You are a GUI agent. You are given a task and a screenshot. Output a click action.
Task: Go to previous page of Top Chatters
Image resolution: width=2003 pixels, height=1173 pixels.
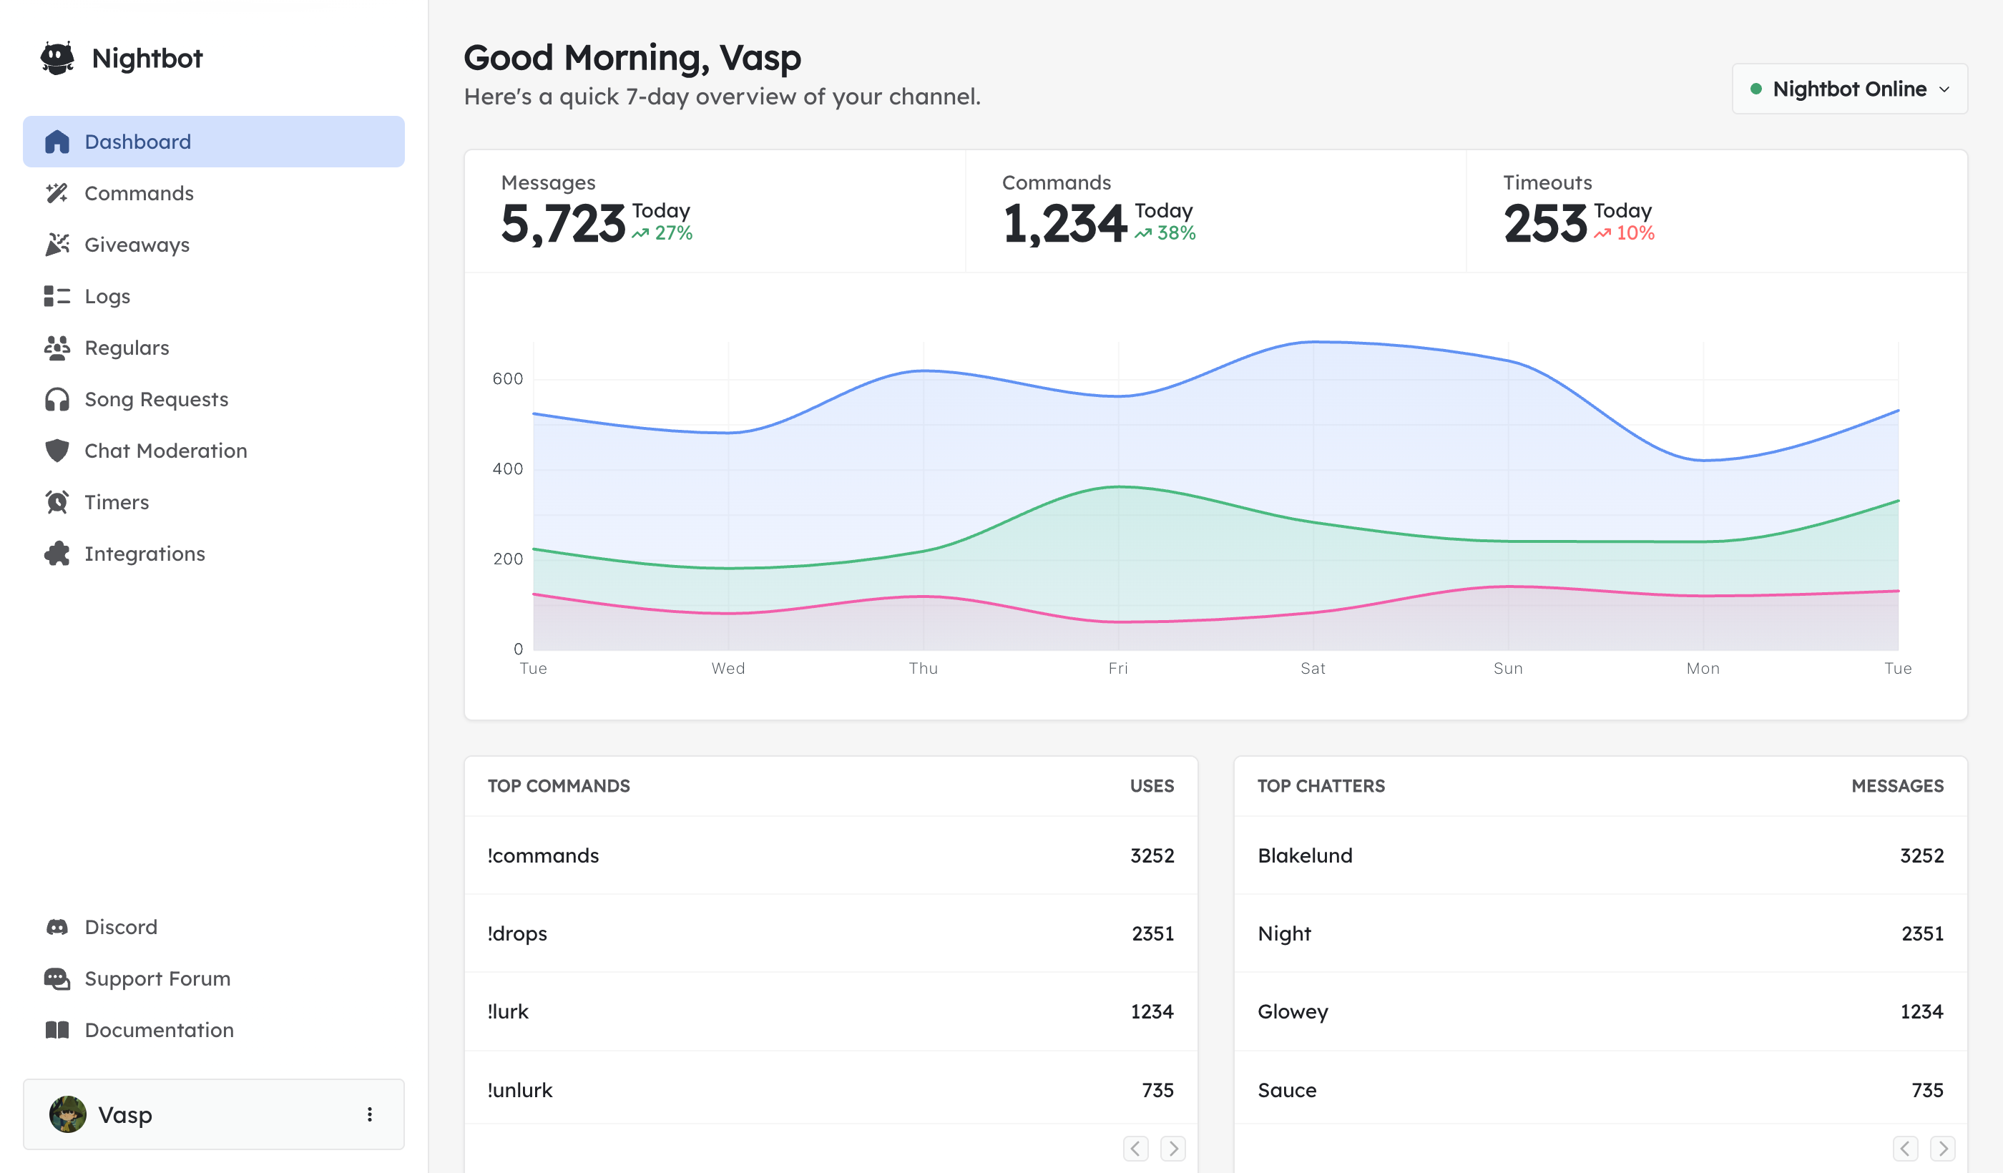click(1905, 1149)
